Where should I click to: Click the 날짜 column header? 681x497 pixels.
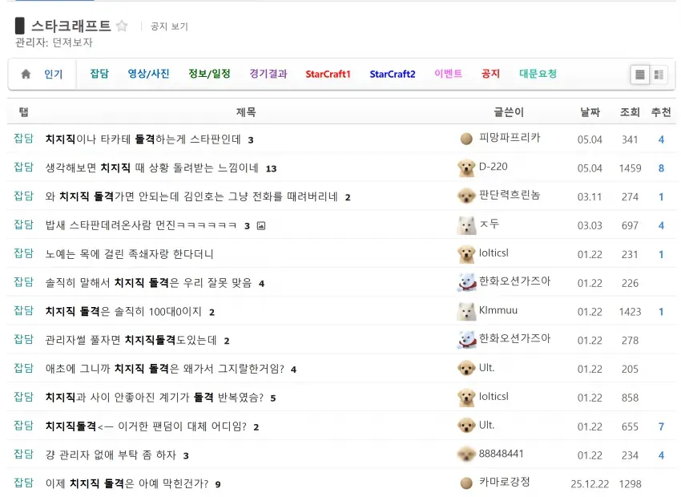(x=590, y=112)
